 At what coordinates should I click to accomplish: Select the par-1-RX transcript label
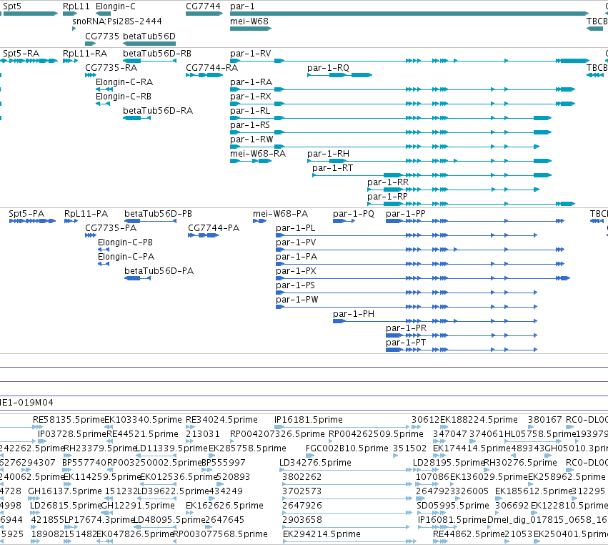(251, 97)
